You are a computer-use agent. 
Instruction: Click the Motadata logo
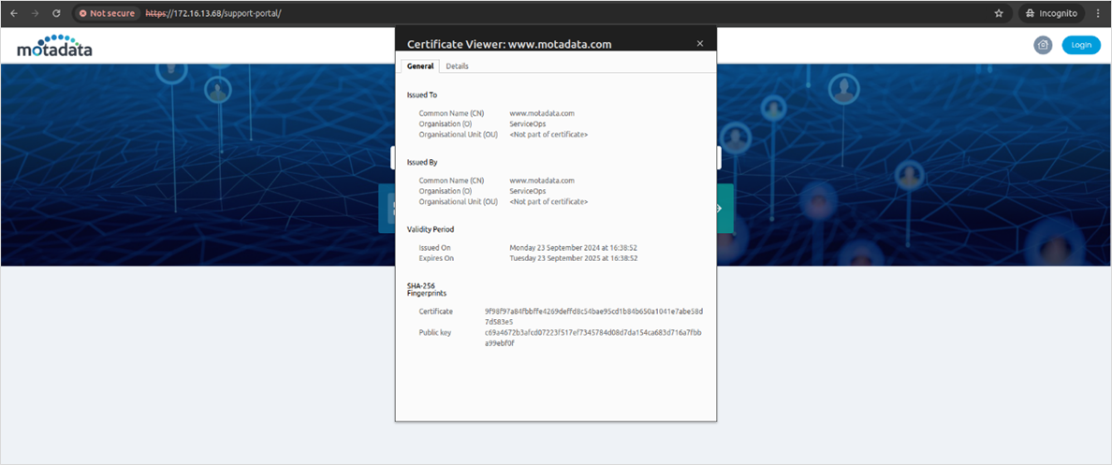click(54, 47)
